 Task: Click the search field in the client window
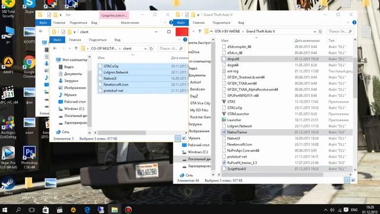171,49
